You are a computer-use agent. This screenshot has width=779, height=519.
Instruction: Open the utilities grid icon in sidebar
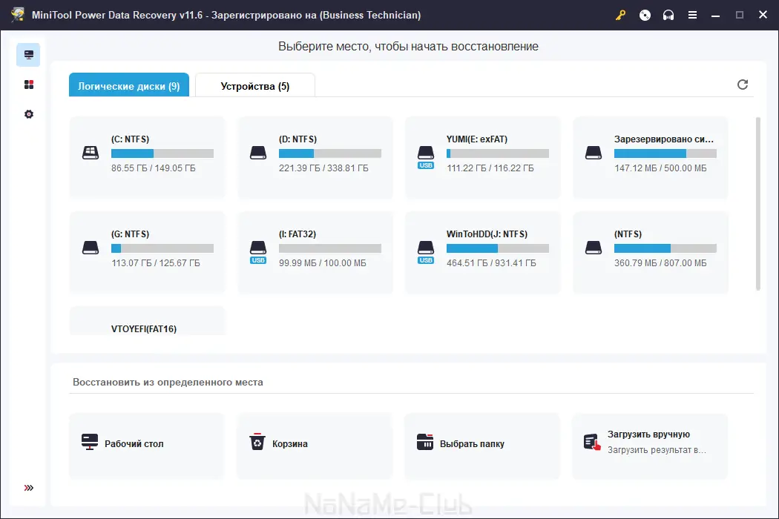click(29, 85)
